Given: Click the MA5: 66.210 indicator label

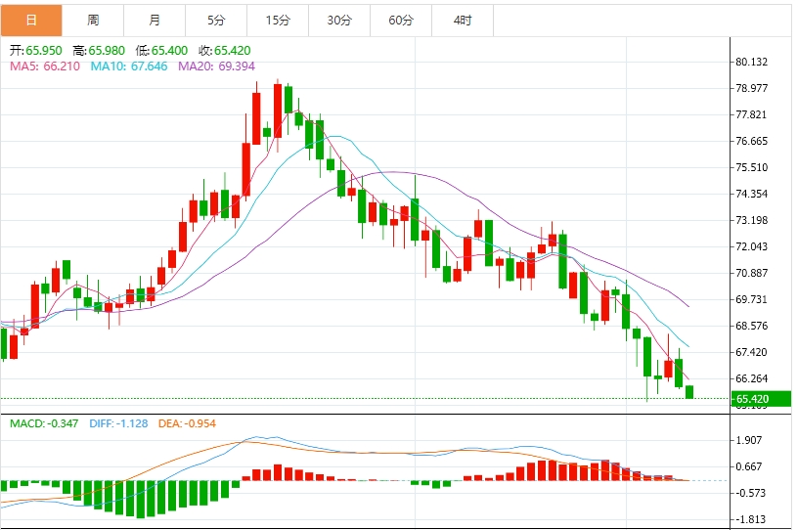Looking at the screenshot, I should pos(45,66).
